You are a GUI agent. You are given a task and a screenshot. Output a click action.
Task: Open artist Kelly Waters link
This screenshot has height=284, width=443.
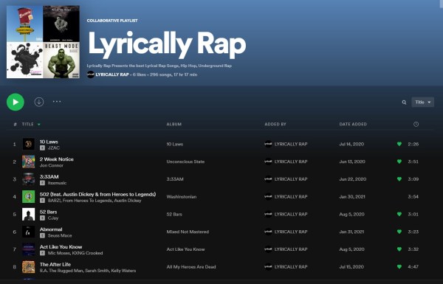pos(123,271)
